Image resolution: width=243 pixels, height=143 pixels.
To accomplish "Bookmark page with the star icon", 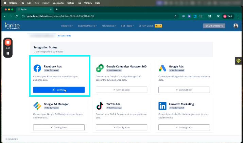I will 175,16.
